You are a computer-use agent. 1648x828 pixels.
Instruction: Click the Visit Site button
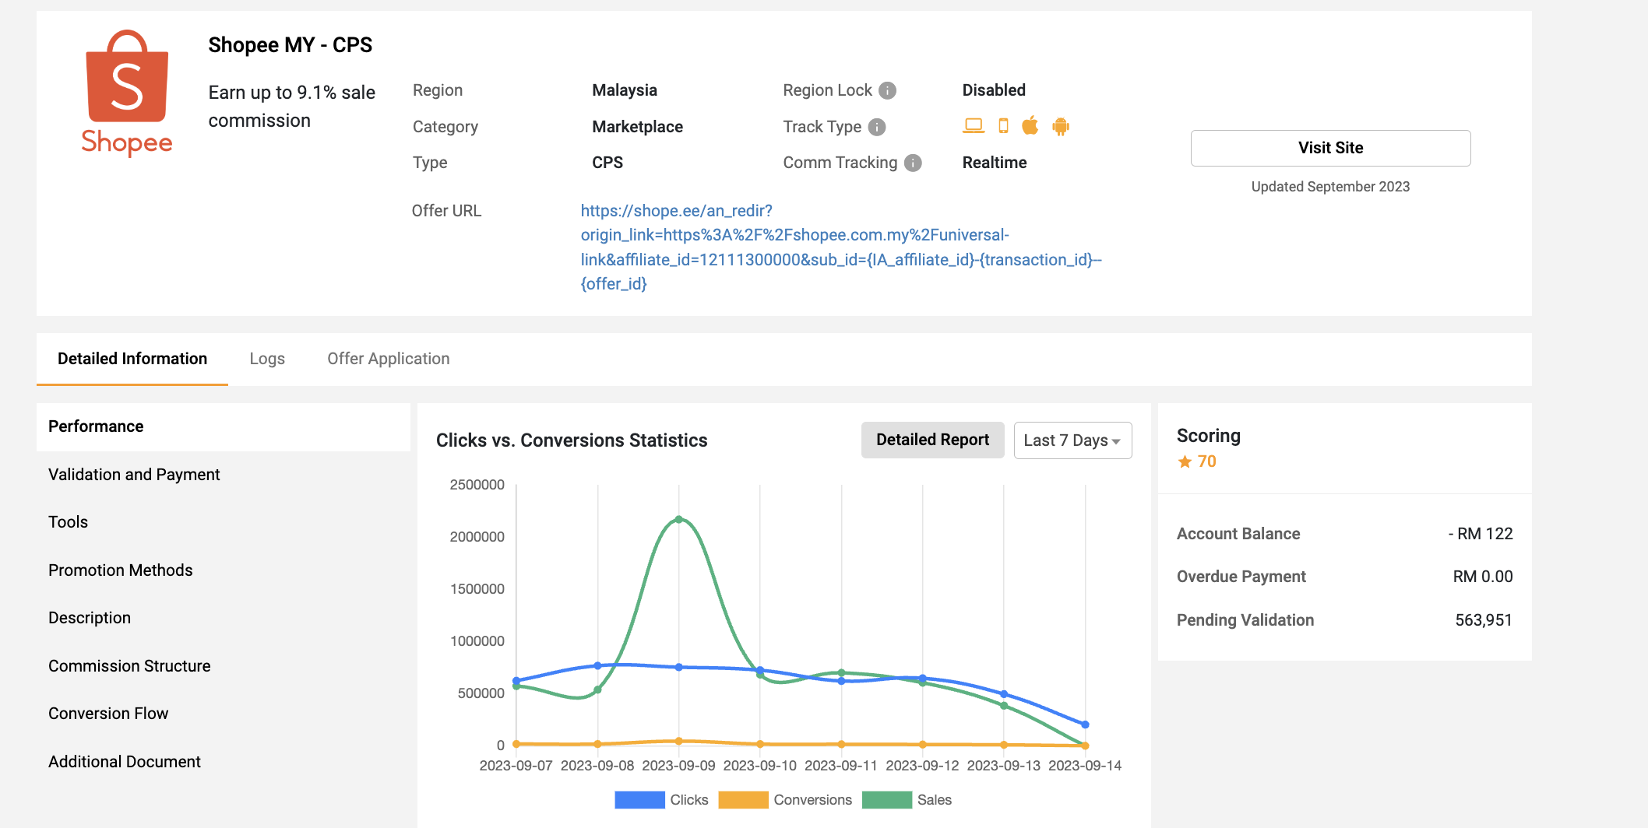point(1330,148)
